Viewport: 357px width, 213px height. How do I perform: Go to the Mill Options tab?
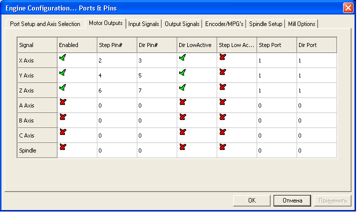coord(302,24)
